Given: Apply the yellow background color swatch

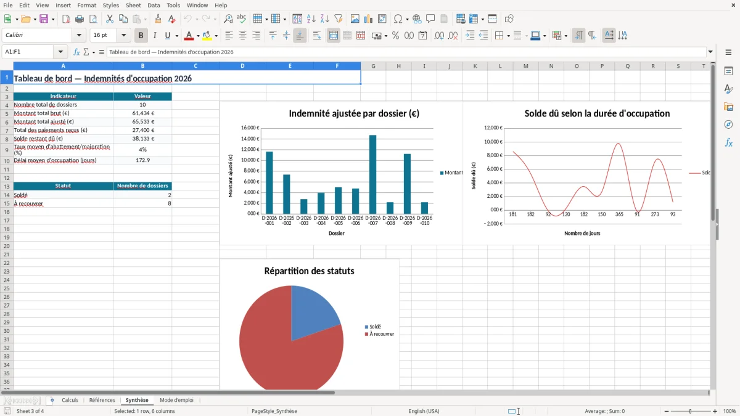Looking at the screenshot, I should click(x=207, y=36).
